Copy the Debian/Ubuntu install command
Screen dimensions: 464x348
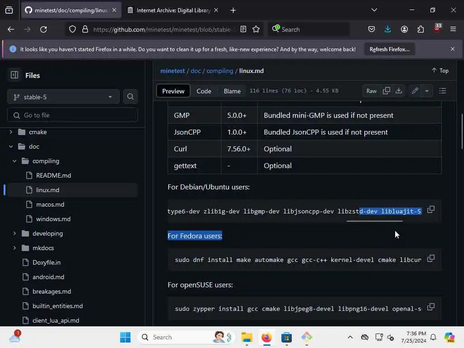(431, 209)
